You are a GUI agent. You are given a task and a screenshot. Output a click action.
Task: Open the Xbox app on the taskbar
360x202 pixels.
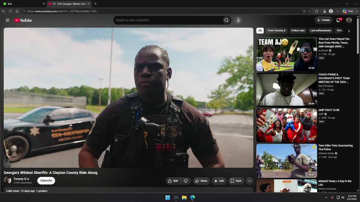pyautogui.click(x=176, y=198)
